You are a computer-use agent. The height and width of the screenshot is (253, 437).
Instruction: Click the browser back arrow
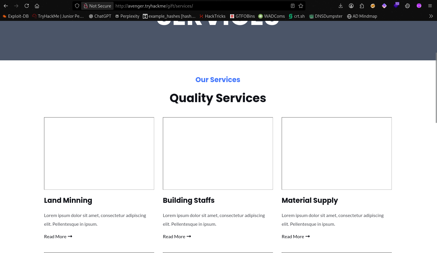click(x=6, y=6)
